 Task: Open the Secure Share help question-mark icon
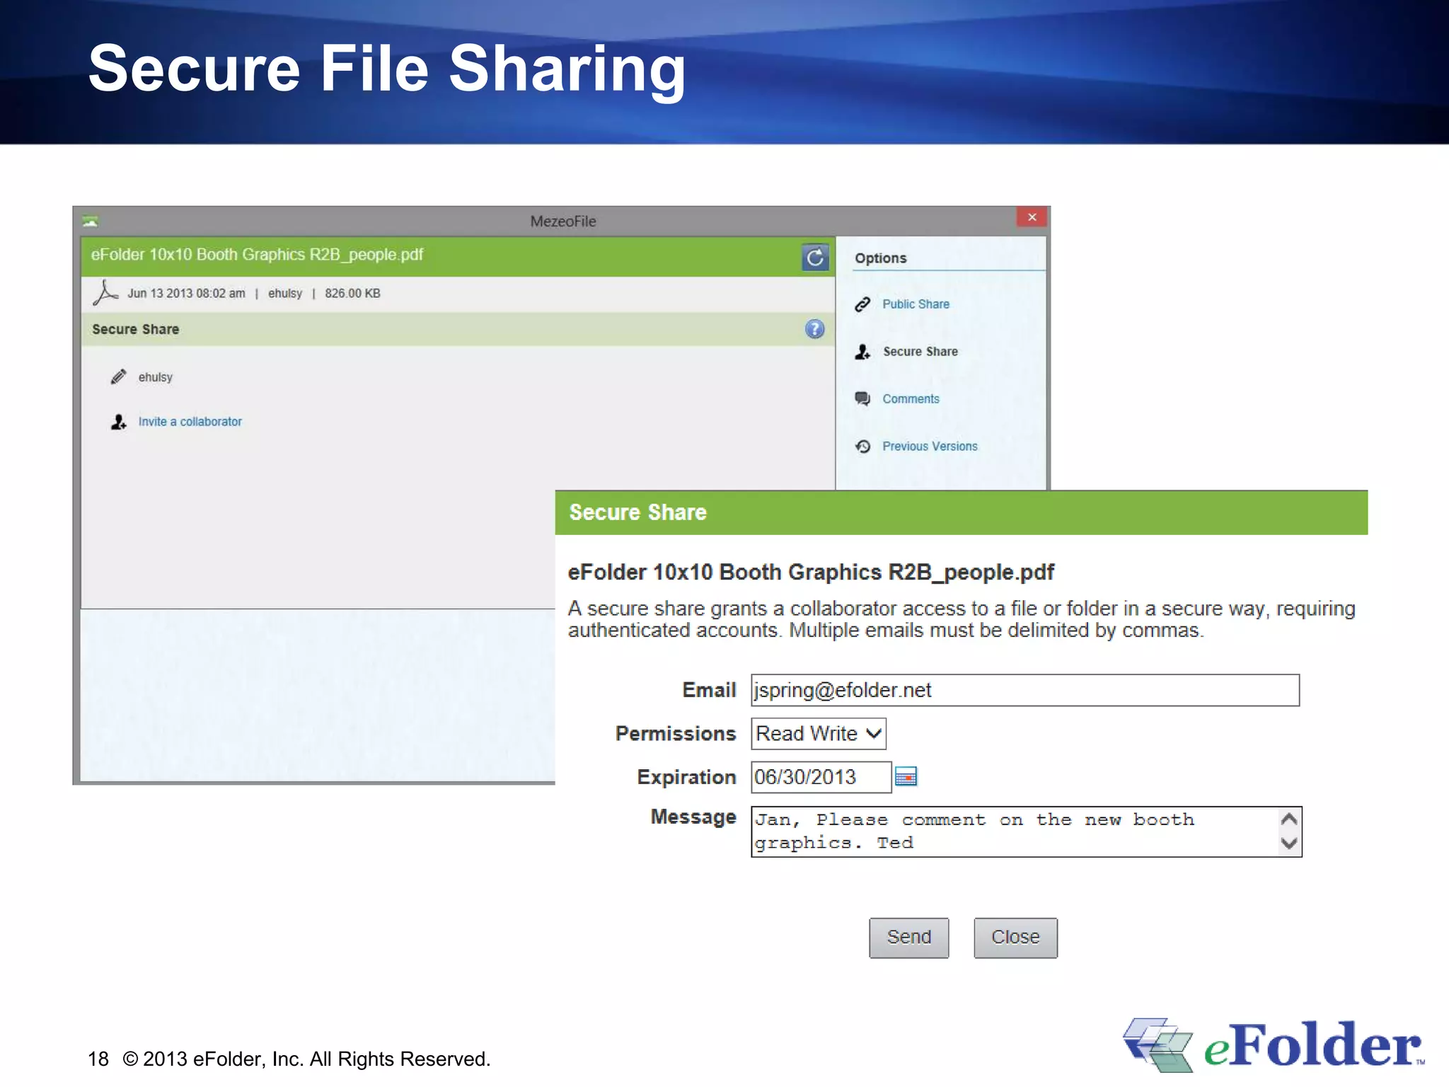814,329
